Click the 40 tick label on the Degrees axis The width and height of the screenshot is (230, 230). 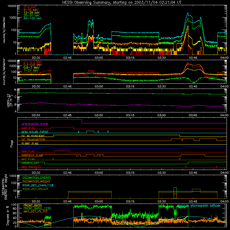click(15, 218)
